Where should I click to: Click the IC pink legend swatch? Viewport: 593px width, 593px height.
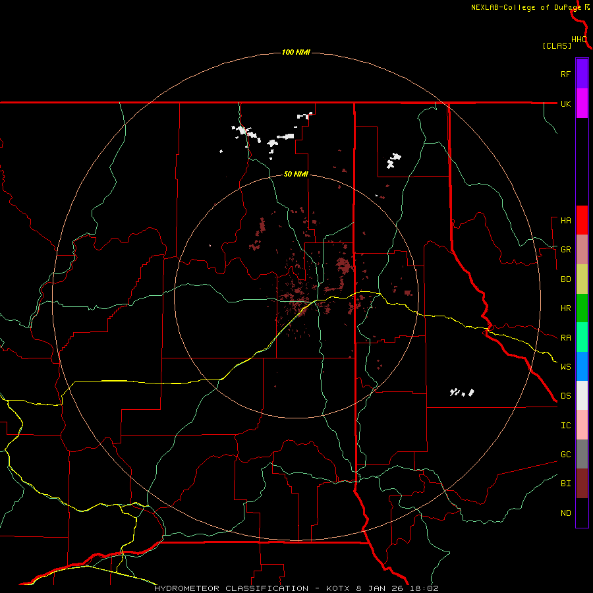click(x=582, y=425)
